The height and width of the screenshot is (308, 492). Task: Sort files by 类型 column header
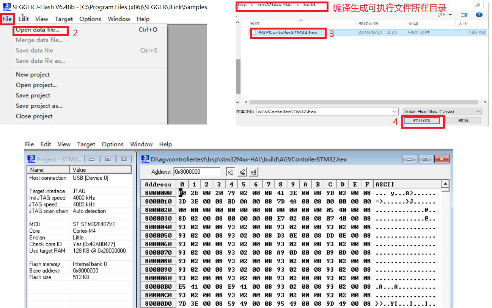click(413, 24)
